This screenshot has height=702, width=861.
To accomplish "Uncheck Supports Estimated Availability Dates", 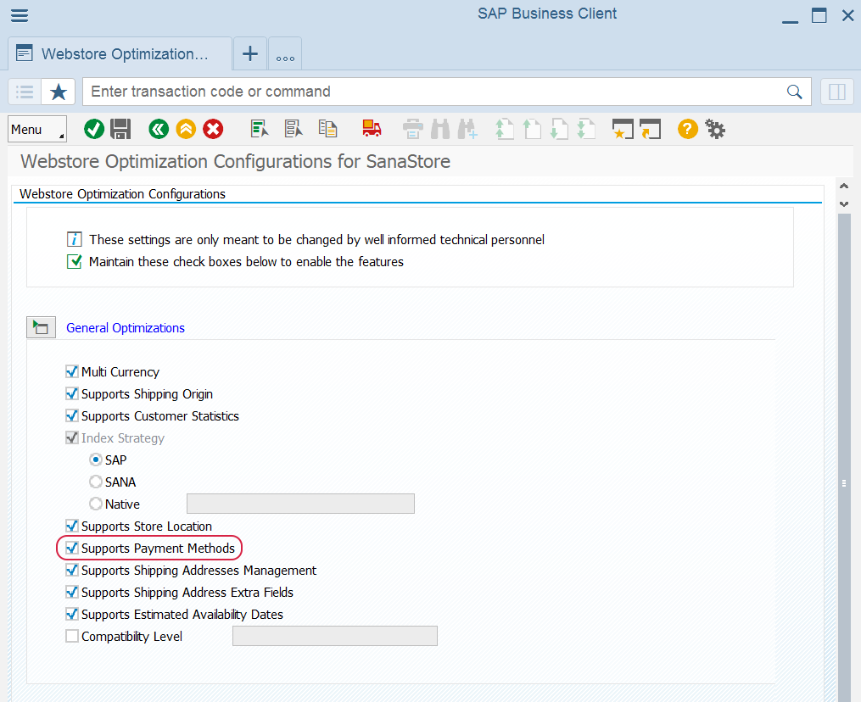I will click(72, 614).
